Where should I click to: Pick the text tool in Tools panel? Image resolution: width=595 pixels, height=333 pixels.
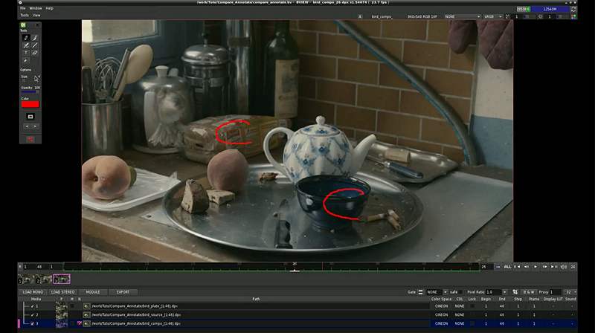[x=25, y=52]
